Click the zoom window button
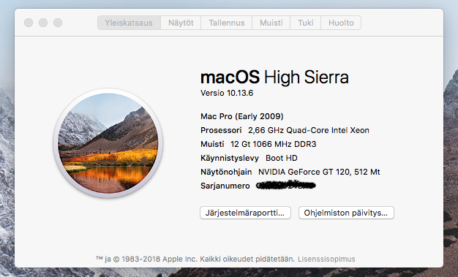 (x=58, y=23)
